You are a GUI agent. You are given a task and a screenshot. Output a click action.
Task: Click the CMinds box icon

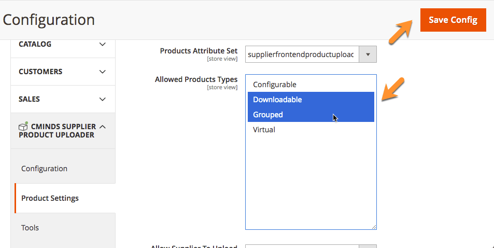pos(23,127)
